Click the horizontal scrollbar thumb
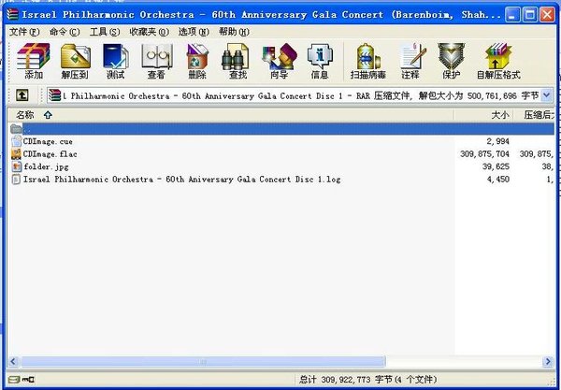 [203, 361]
